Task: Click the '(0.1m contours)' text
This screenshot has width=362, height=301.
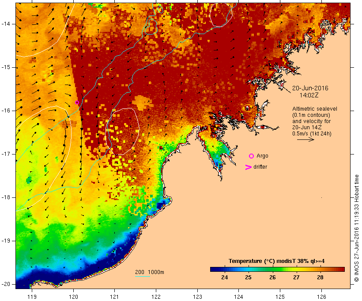Action: (311, 115)
